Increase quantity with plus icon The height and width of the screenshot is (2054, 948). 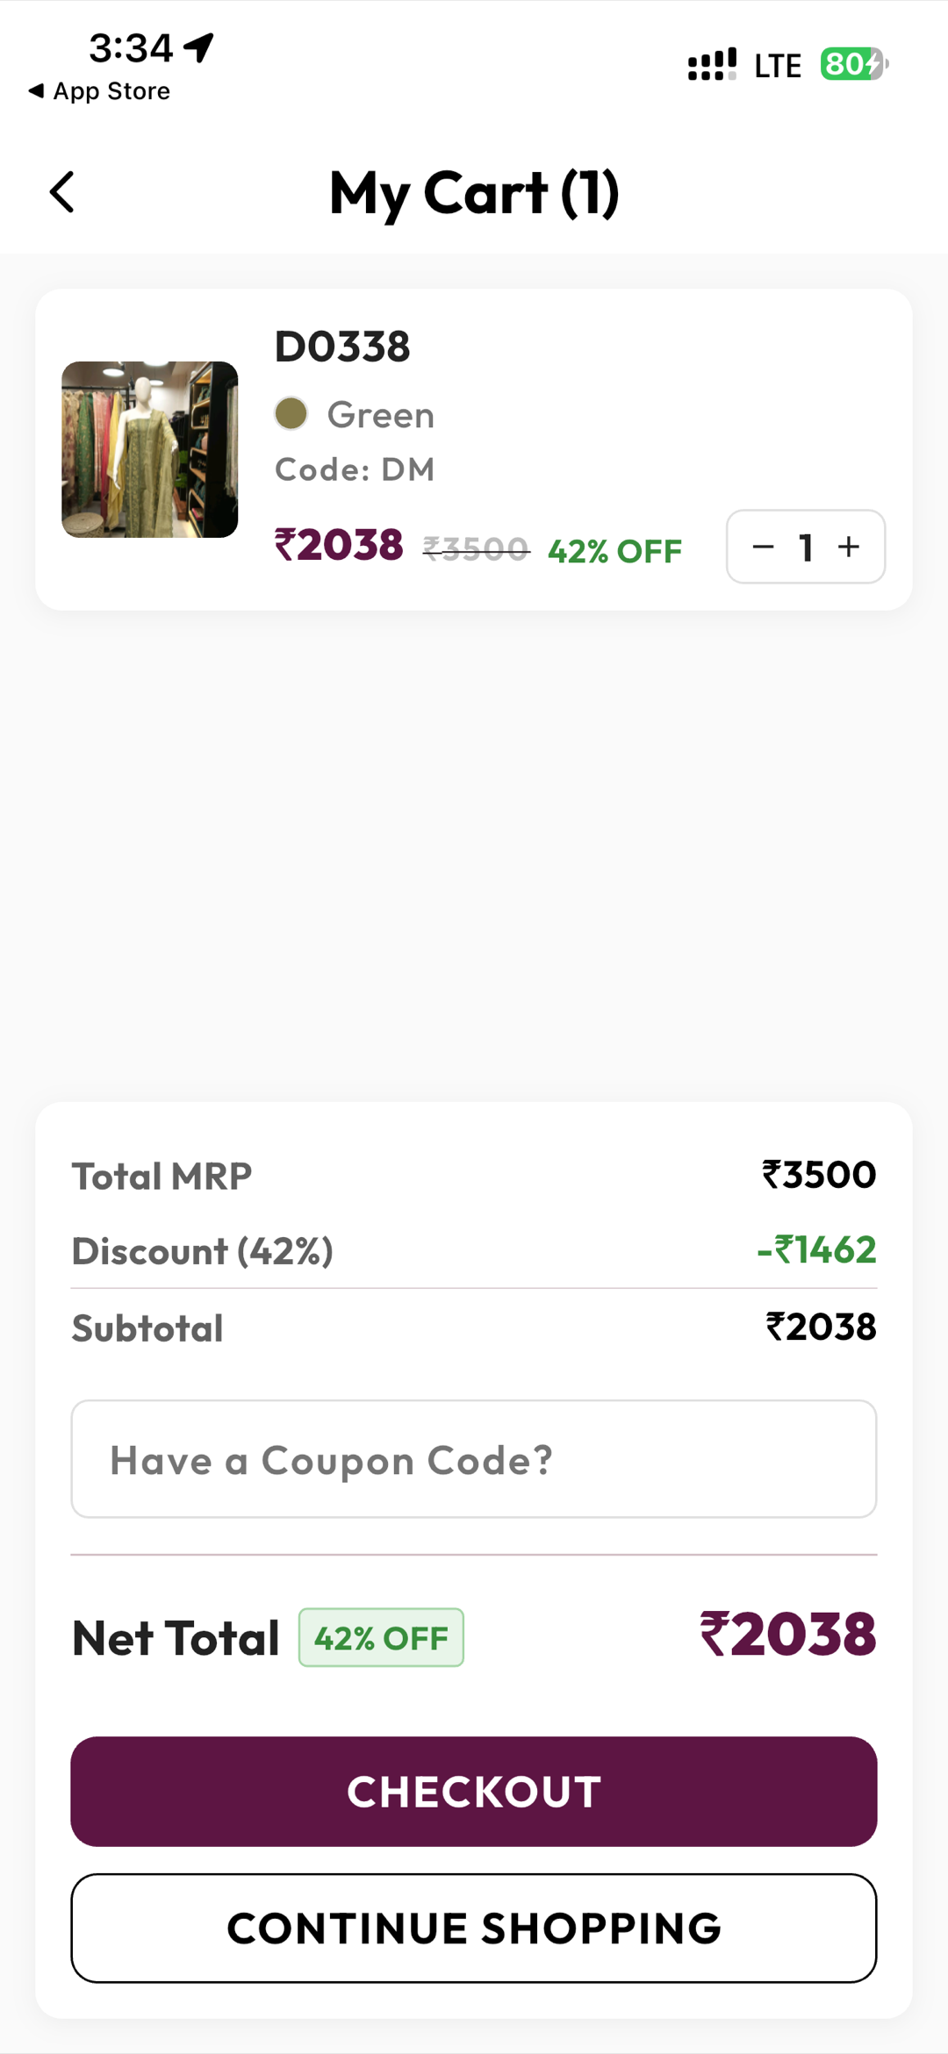pyautogui.click(x=849, y=547)
